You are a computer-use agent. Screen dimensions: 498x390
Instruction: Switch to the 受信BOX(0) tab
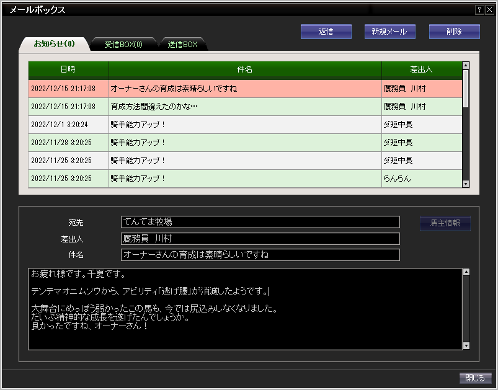click(x=123, y=44)
